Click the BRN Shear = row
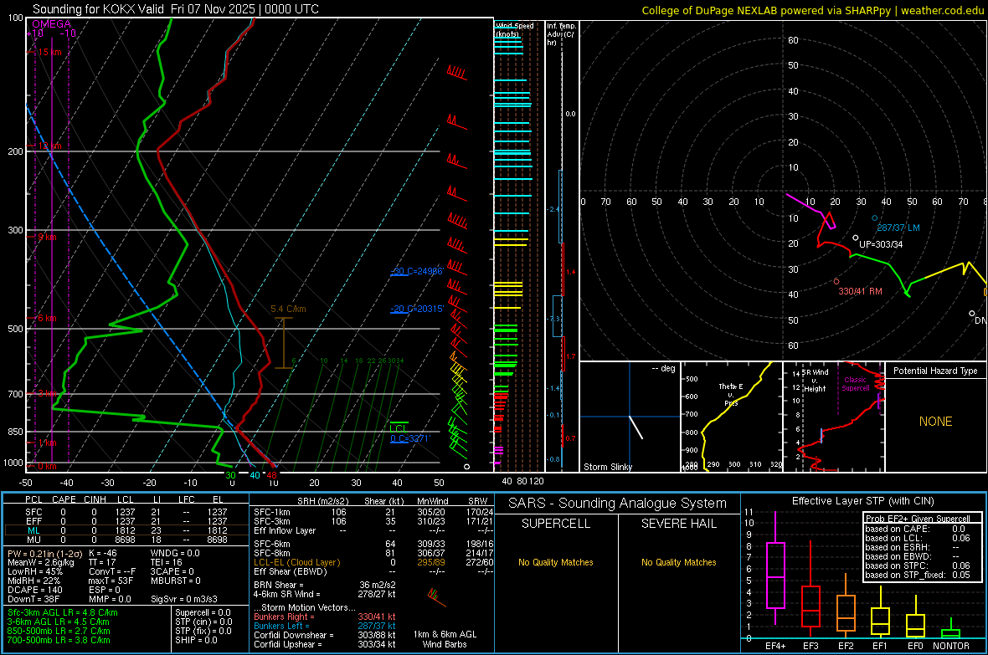988x655 pixels. tap(325, 585)
